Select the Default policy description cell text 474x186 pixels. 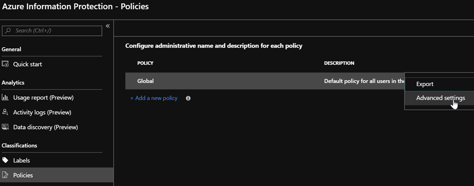tap(363, 81)
